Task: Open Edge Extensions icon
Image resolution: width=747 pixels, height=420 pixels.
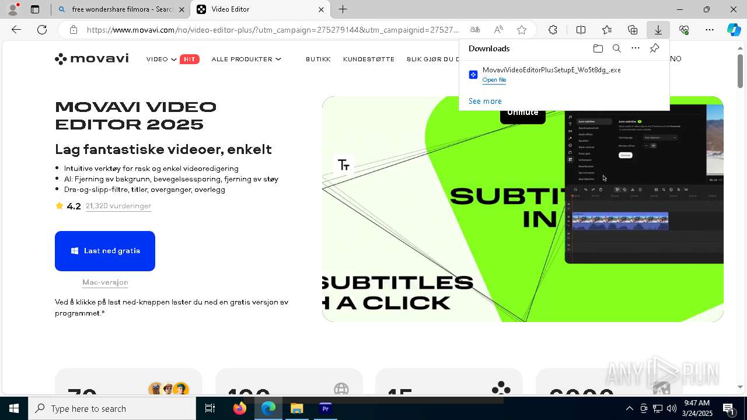Action: 553,30
